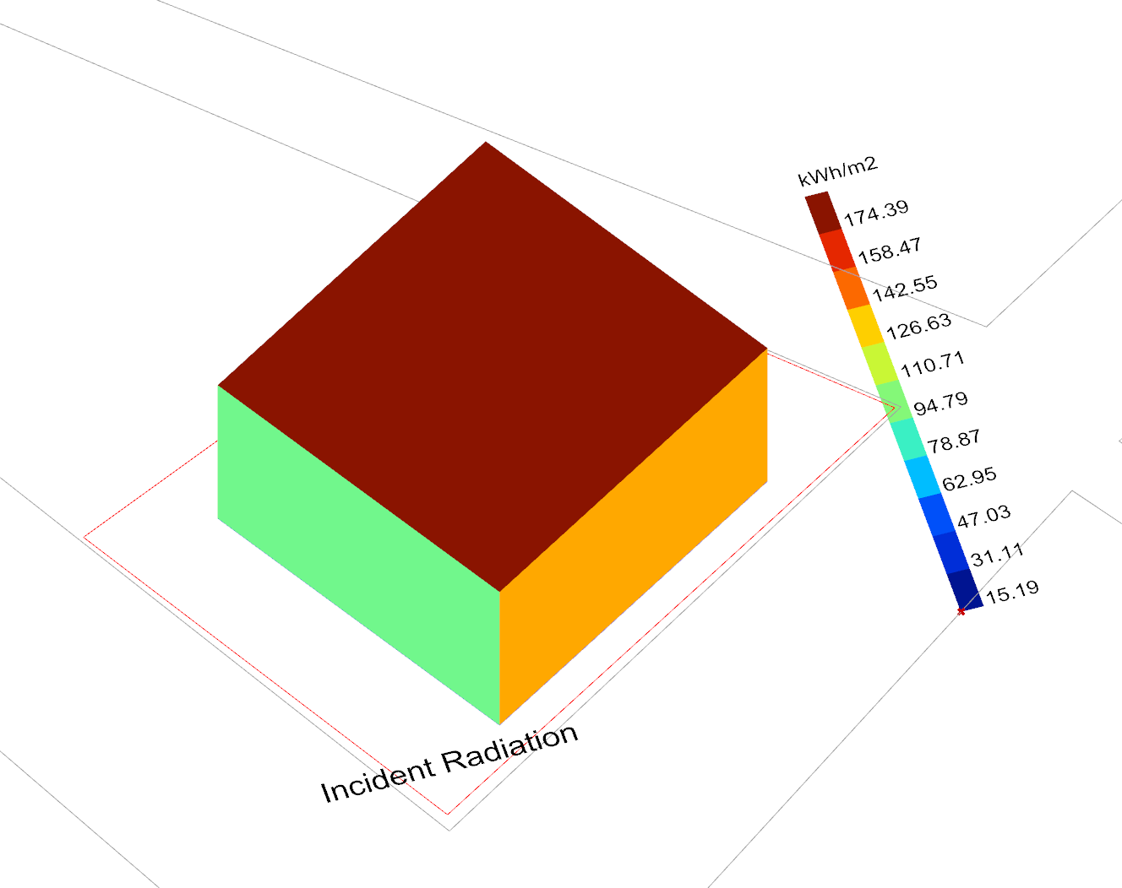Click the 15.19 legend value

(1012, 592)
